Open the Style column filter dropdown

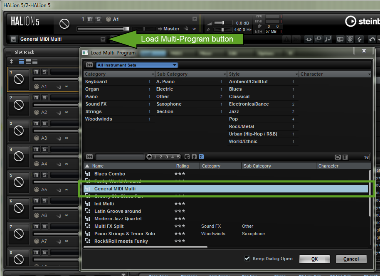[296, 74]
